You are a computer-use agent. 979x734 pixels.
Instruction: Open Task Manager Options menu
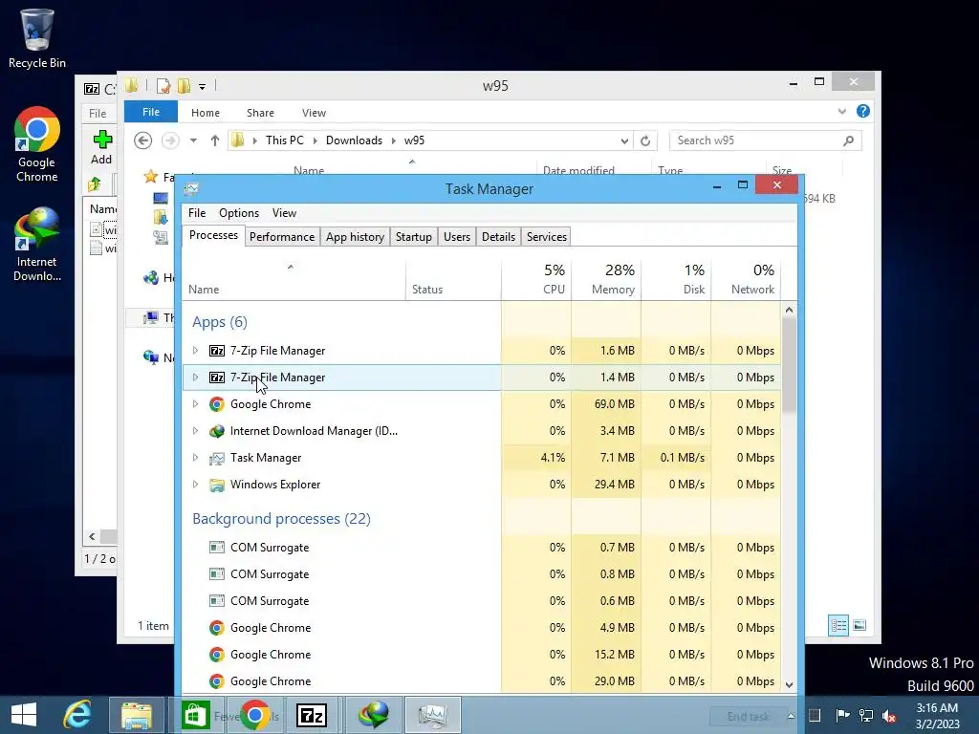tap(238, 213)
